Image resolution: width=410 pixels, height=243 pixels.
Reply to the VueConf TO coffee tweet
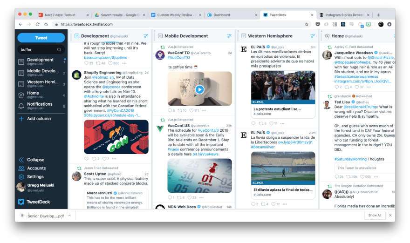(x=170, y=110)
